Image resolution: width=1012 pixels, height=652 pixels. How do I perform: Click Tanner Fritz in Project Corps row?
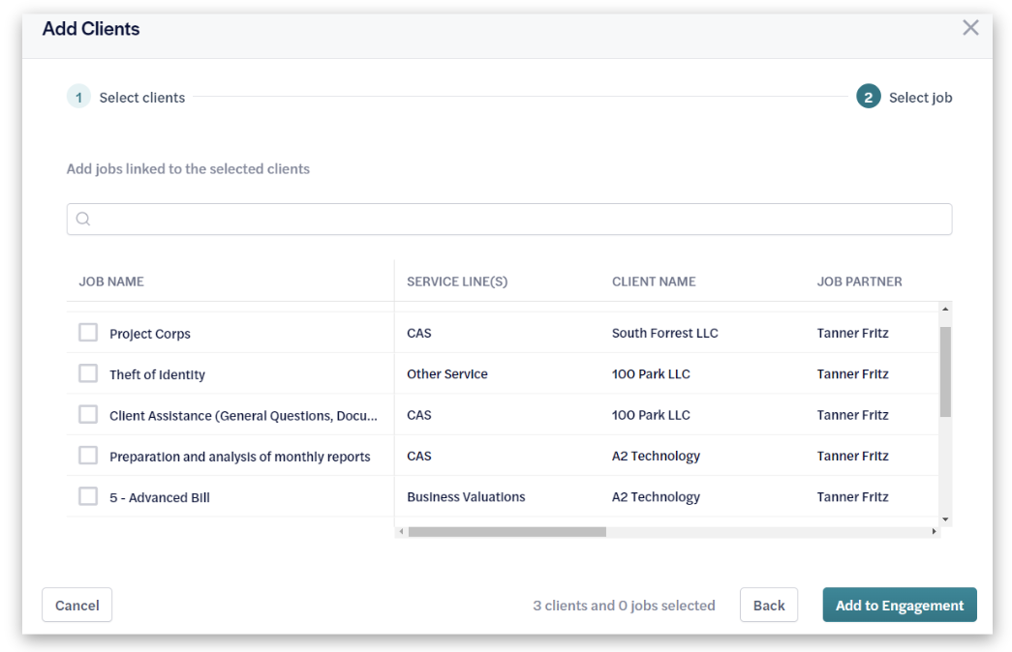[x=852, y=333]
